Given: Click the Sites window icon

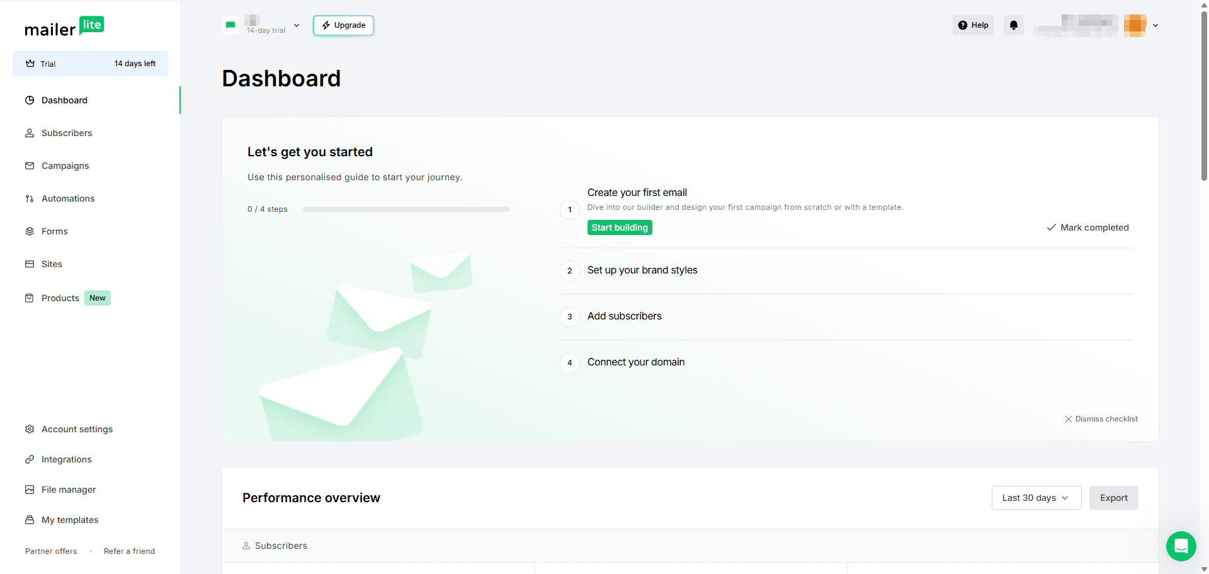Looking at the screenshot, I should tap(30, 264).
